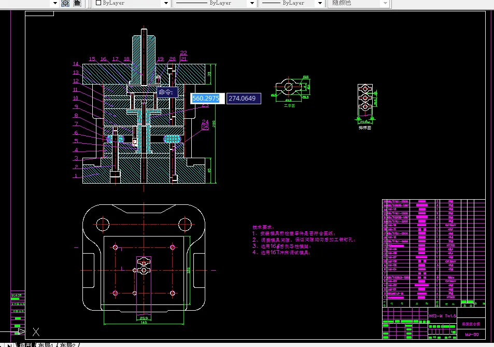Screen dimensions: 494x347
Task: Expand the ByLayer linetype dropdown
Action: [x=252, y=3]
